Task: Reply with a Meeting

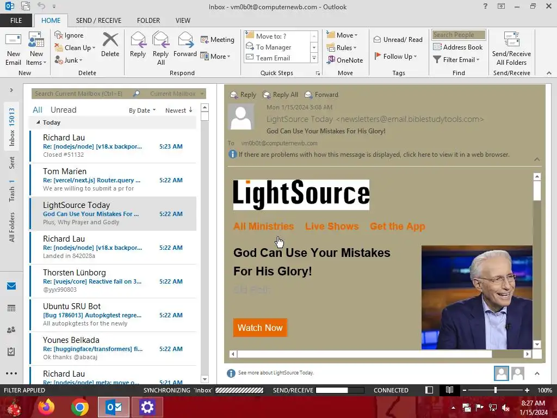Action: [218, 39]
